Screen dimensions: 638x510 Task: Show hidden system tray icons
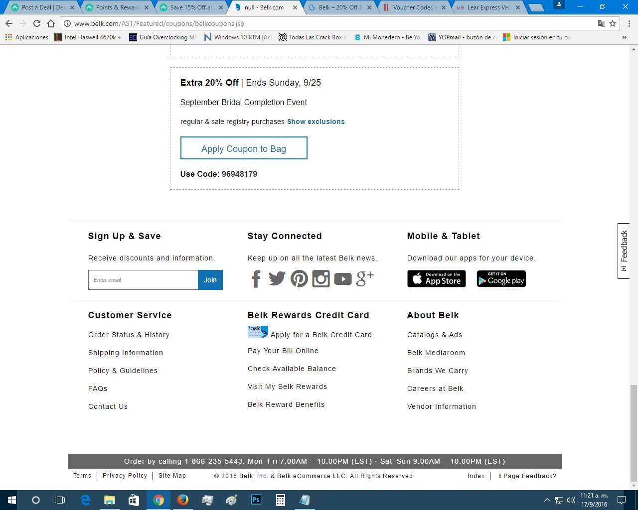547,500
